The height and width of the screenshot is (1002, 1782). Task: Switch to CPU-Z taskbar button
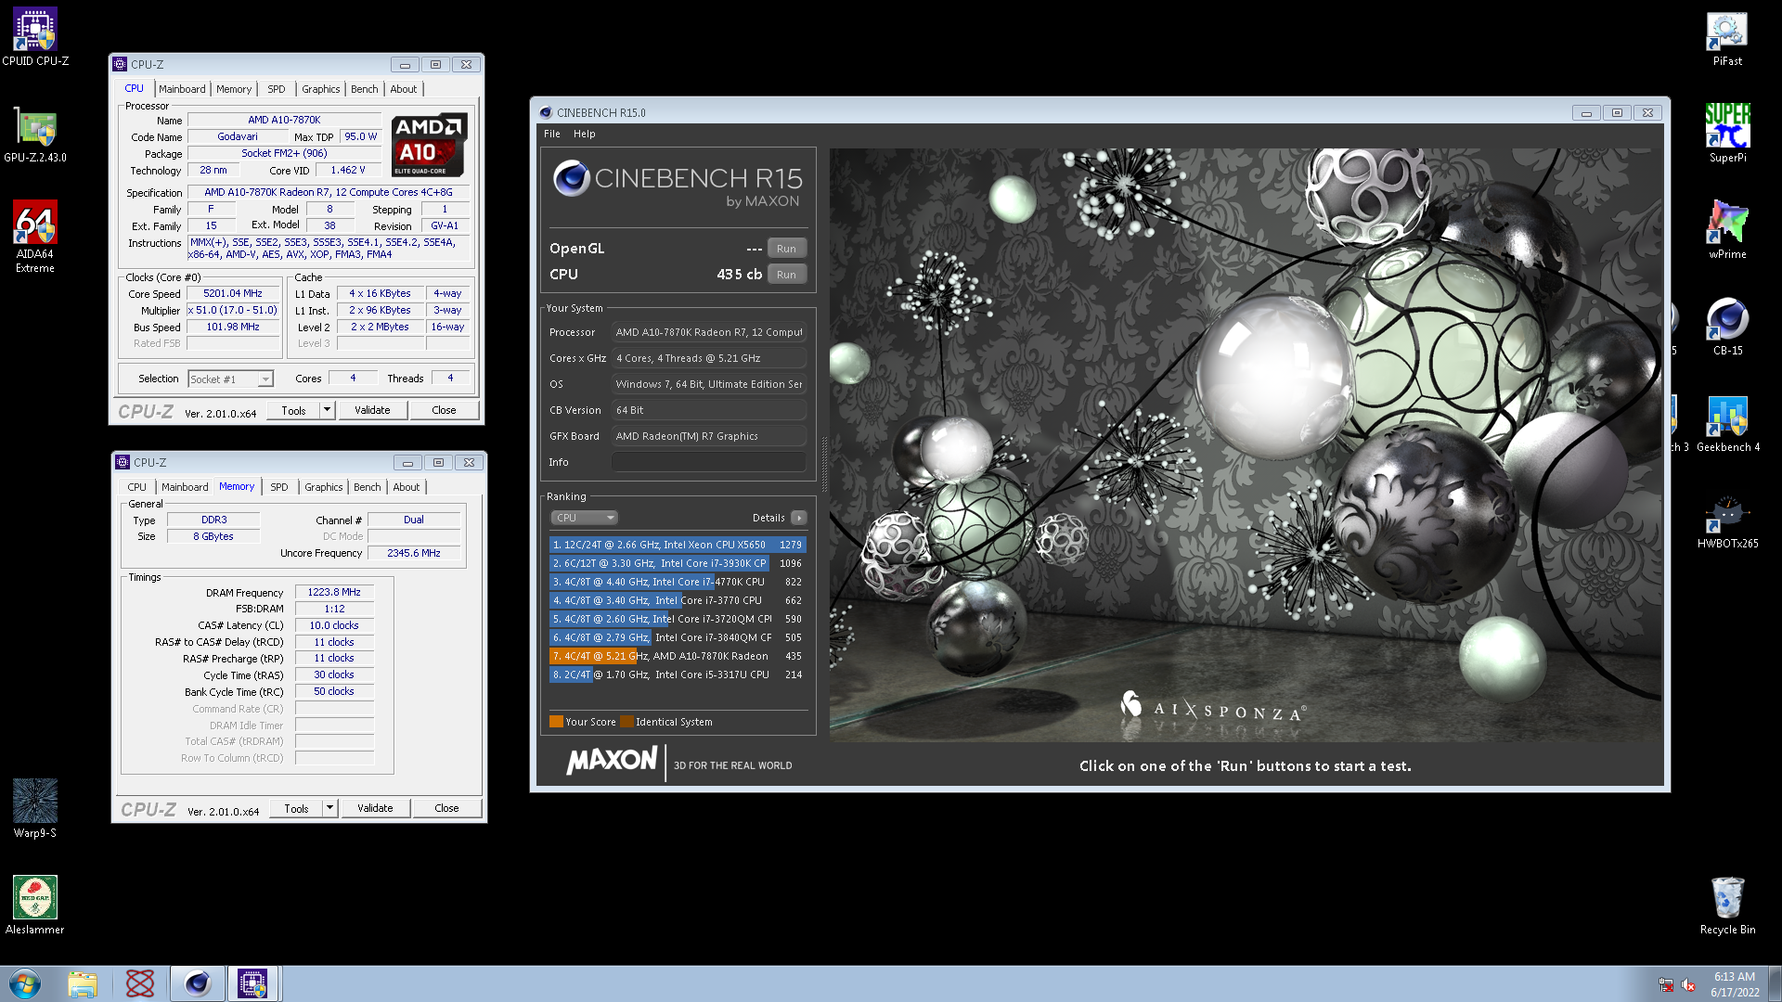point(252,983)
